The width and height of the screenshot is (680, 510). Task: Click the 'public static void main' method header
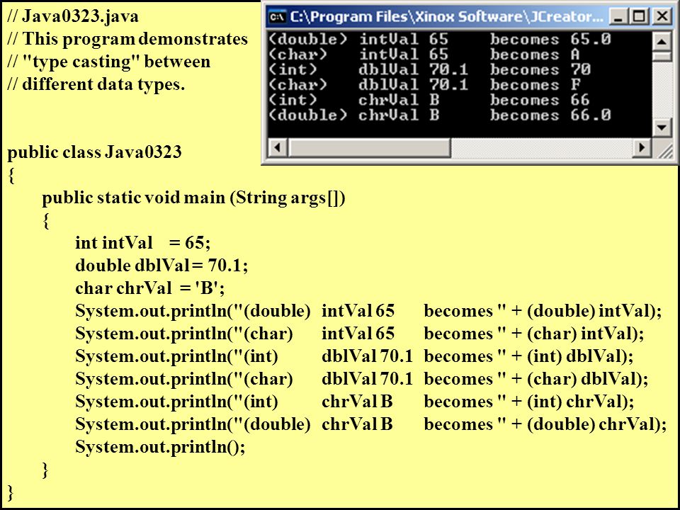(193, 198)
